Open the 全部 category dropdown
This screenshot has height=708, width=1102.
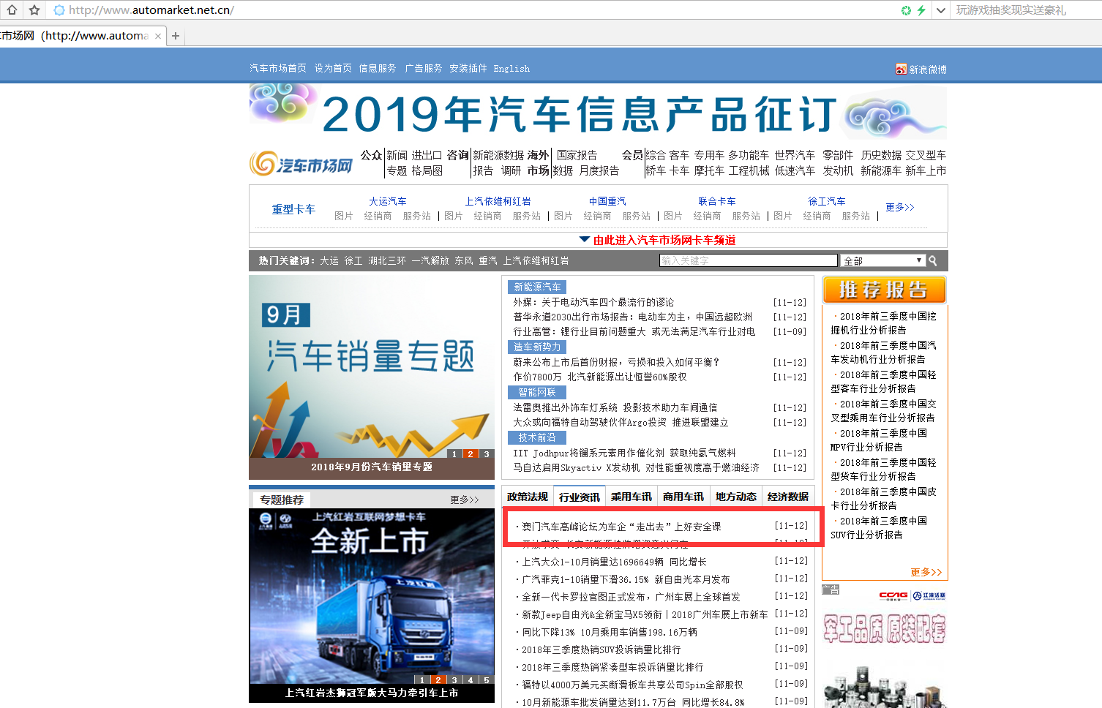click(883, 260)
